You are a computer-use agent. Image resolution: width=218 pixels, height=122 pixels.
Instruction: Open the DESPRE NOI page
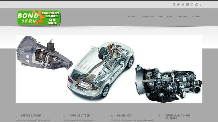coord(147,16)
